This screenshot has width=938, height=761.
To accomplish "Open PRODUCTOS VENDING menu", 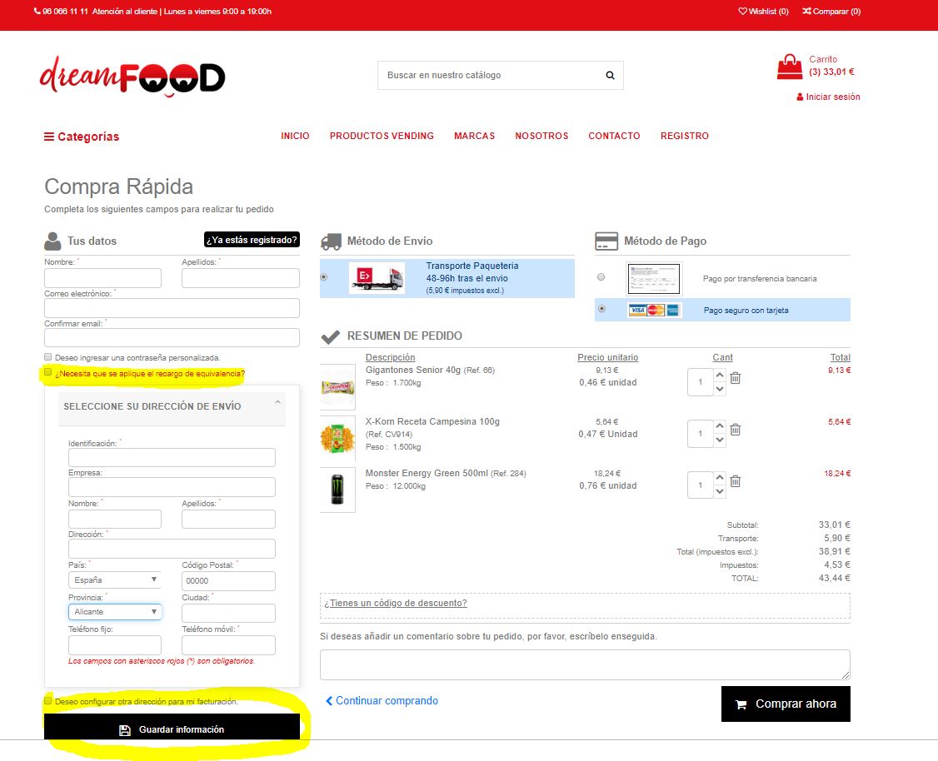I will click(x=382, y=136).
